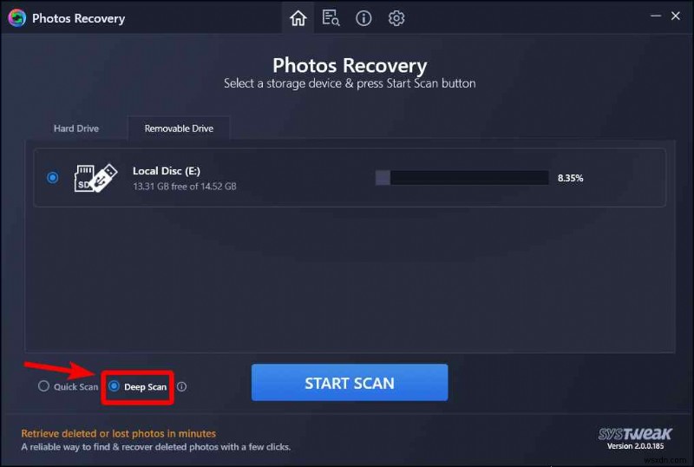Click the disk usage progress bar

[x=462, y=178]
